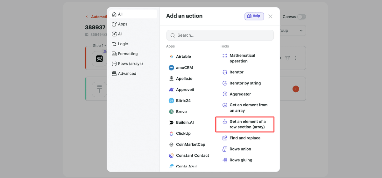Screen dimensions: 382x178
Task: Choose the amoCRM label
Action: (x=185, y=68)
